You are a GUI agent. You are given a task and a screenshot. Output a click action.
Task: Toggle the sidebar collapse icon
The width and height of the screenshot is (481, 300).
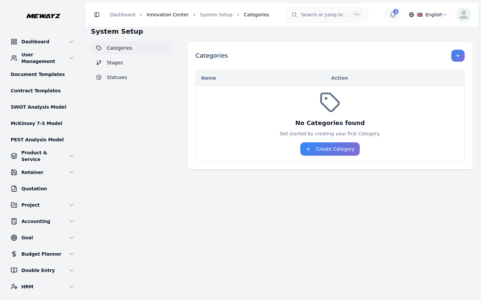coord(97,15)
